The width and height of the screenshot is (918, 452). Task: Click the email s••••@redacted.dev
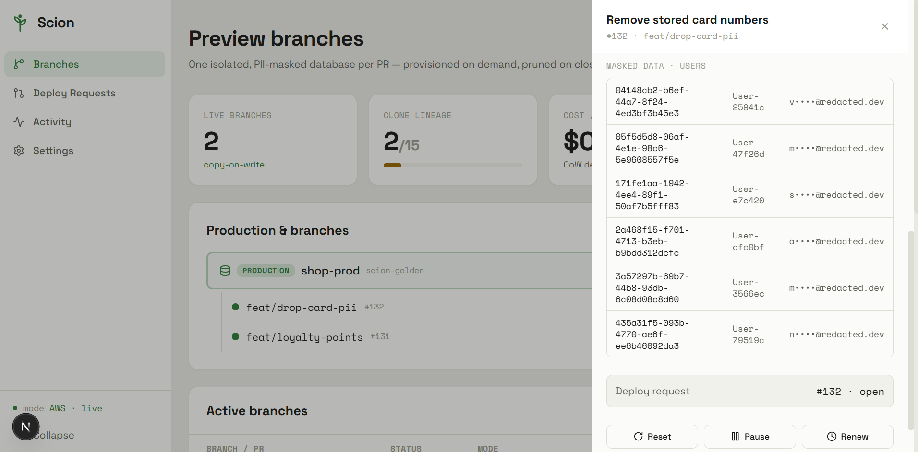[x=836, y=195]
